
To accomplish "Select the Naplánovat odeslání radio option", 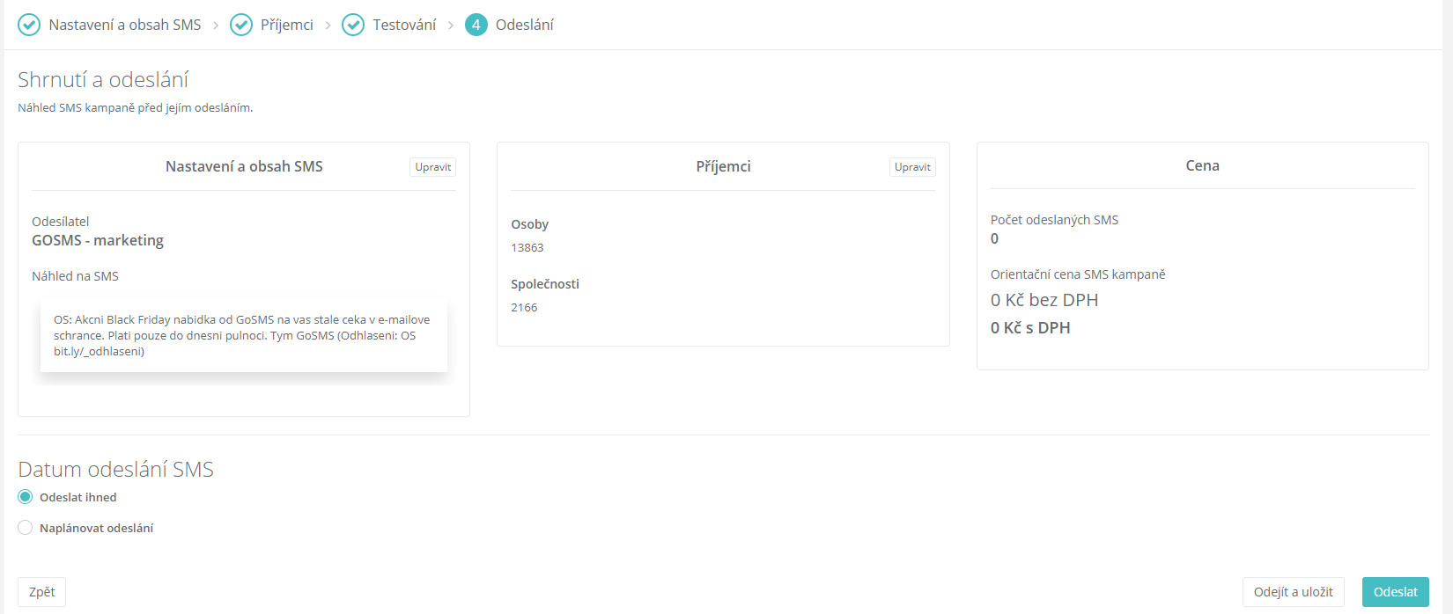I will [26, 528].
